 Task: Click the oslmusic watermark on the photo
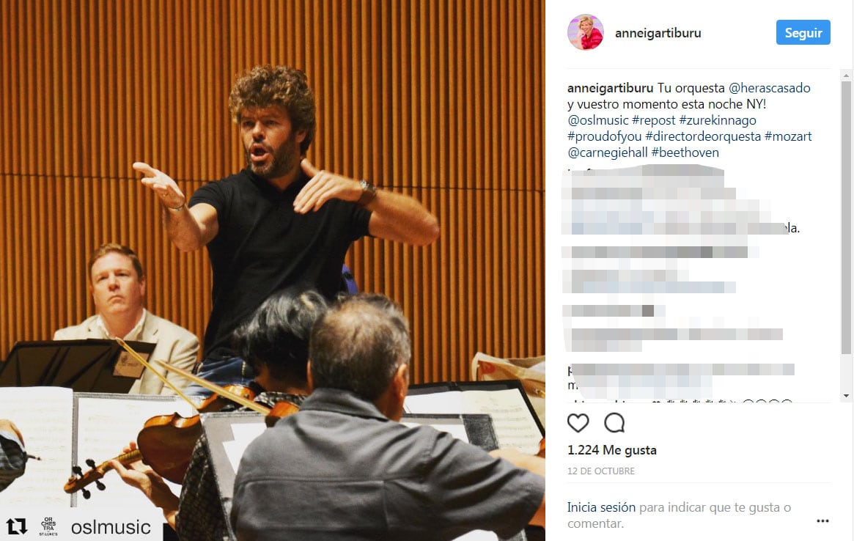[x=111, y=527]
